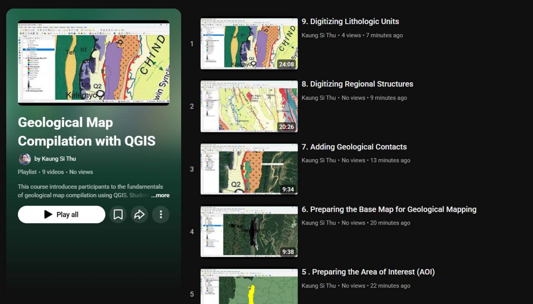Open Kaung Si Thu channel under video 7
The image size is (533, 304).
[319, 161]
